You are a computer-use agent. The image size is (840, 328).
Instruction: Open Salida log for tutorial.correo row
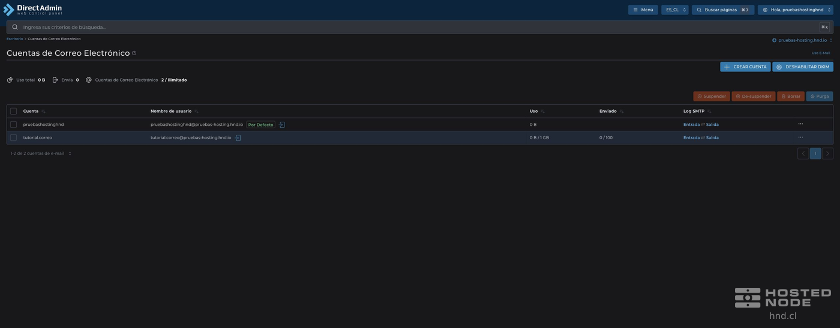coord(712,138)
